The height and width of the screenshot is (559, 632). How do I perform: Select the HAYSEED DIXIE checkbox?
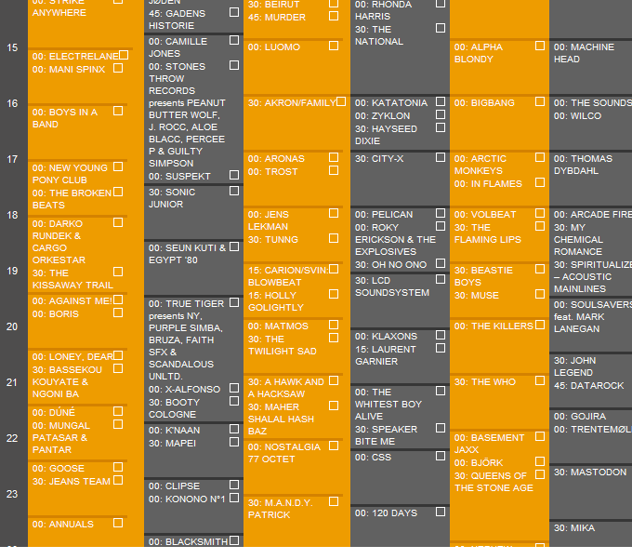click(x=441, y=127)
